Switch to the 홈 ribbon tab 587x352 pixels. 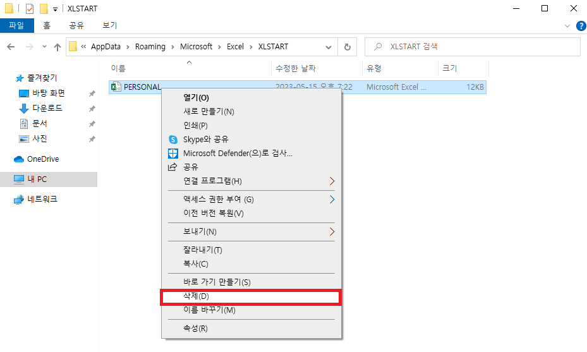point(46,25)
